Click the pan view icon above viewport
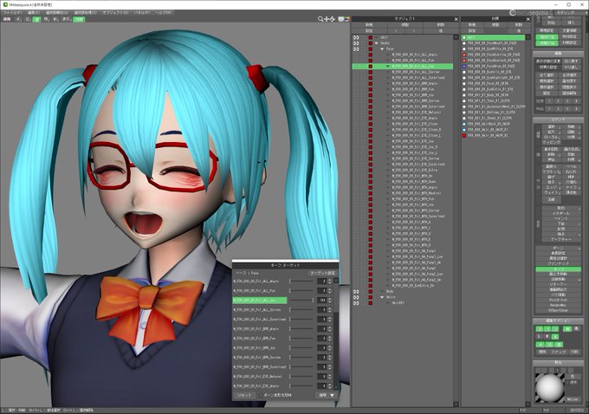589x414 pixels. pyautogui.click(x=327, y=19)
